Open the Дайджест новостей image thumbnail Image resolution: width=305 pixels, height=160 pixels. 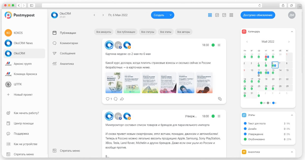pyautogui.click(x=114, y=83)
